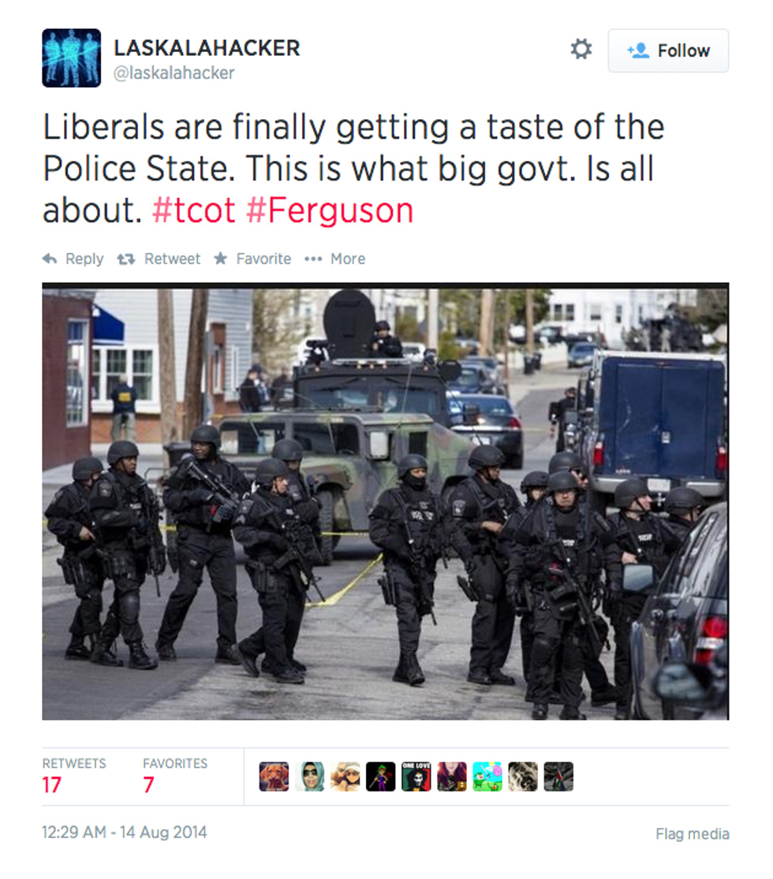Flag media on this tweet
Image resolution: width=773 pixels, height=879 pixels.
click(693, 834)
